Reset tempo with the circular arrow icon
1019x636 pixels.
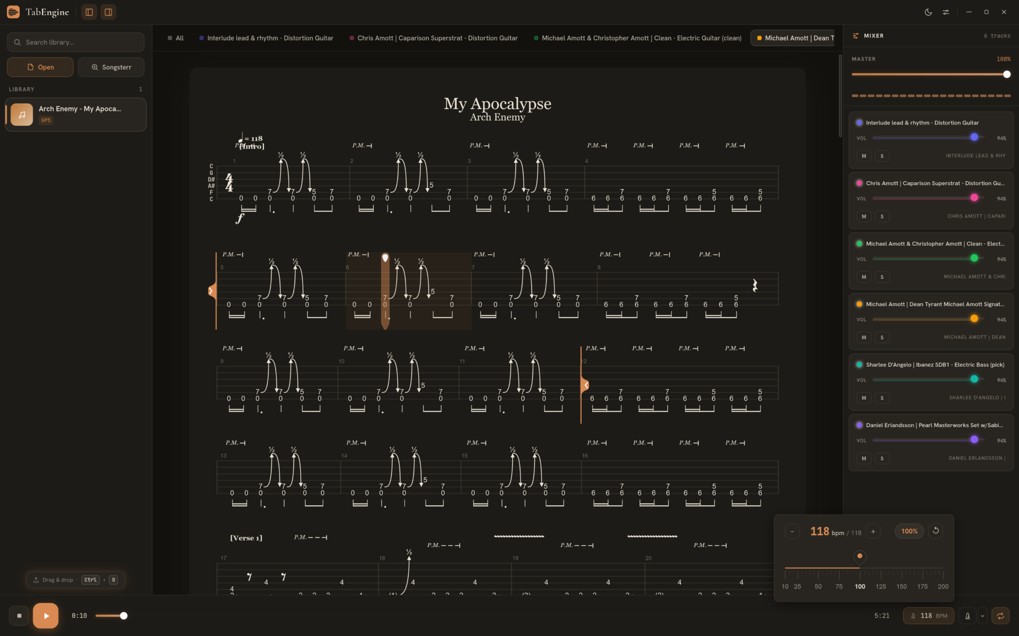[936, 531]
